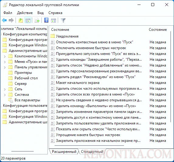This screenshot has height=162, width=174.
Task: Select Конфигурация пользователя node
Action: coord(25,106)
